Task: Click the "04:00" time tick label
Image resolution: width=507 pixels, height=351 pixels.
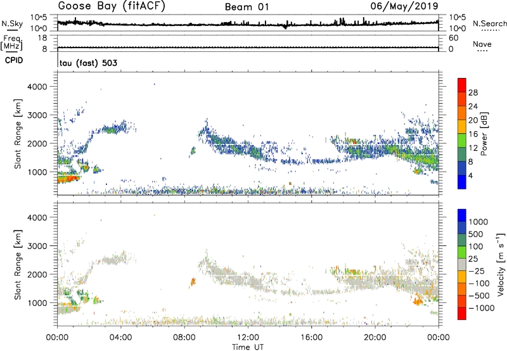Action: point(120,338)
